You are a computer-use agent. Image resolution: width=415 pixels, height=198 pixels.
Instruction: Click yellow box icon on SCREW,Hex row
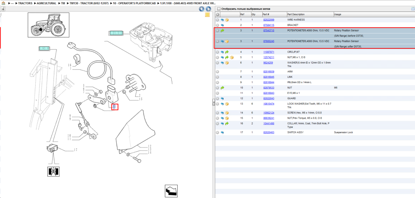coord(227,112)
